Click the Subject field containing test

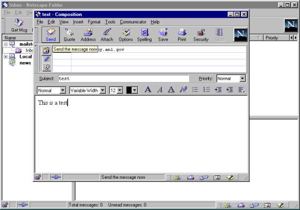click(123, 79)
